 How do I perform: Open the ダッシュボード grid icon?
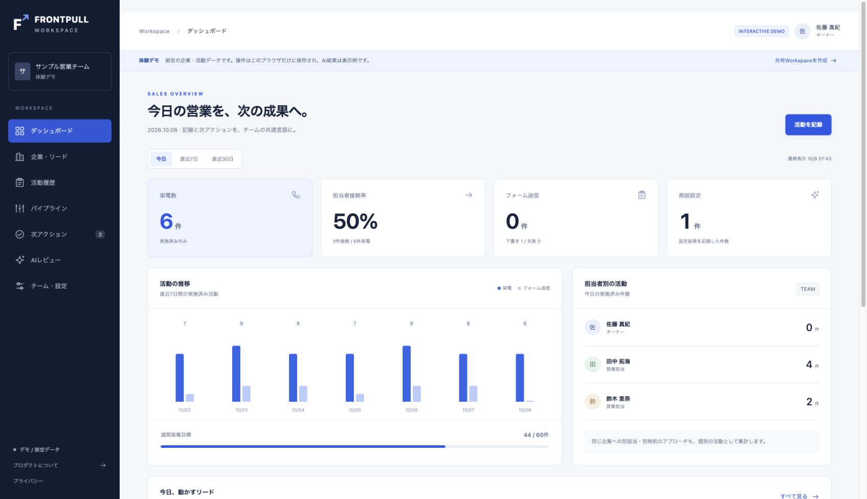coord(20,131)
